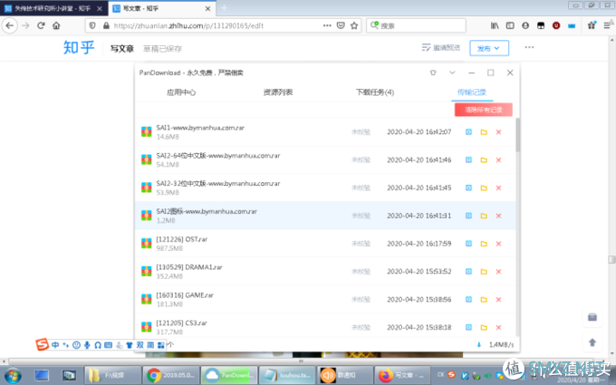Open Firefox library icon
Screen dimensions: 616x385
coord(495,25)
